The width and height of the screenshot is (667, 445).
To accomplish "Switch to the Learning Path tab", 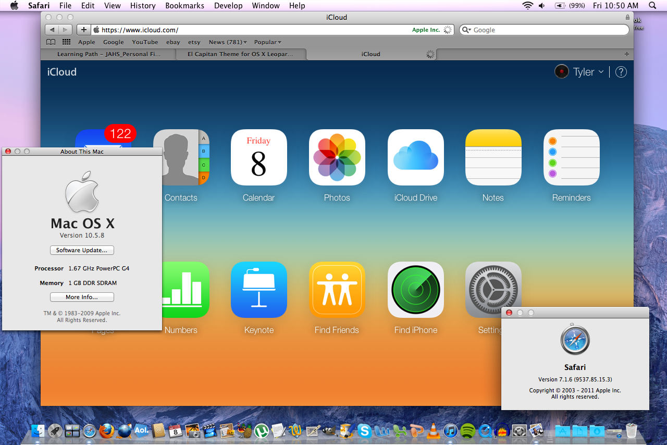I will tap(108, 54).
